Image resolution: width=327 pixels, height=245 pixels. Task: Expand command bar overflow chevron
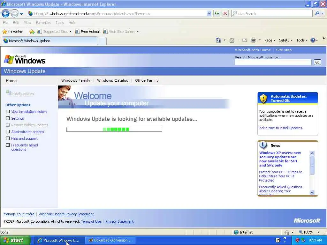click(324, 38)
